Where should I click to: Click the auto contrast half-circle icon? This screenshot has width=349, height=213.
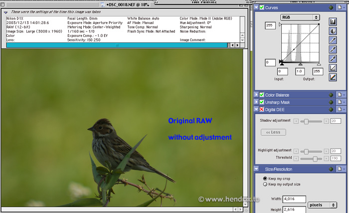pos(333,31)
